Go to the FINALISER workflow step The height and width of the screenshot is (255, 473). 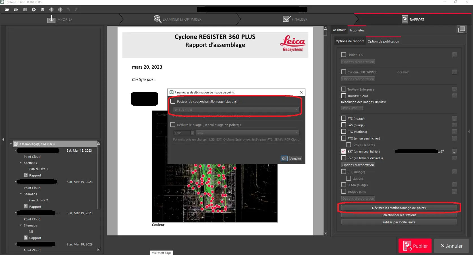click(x=295, y=19)
